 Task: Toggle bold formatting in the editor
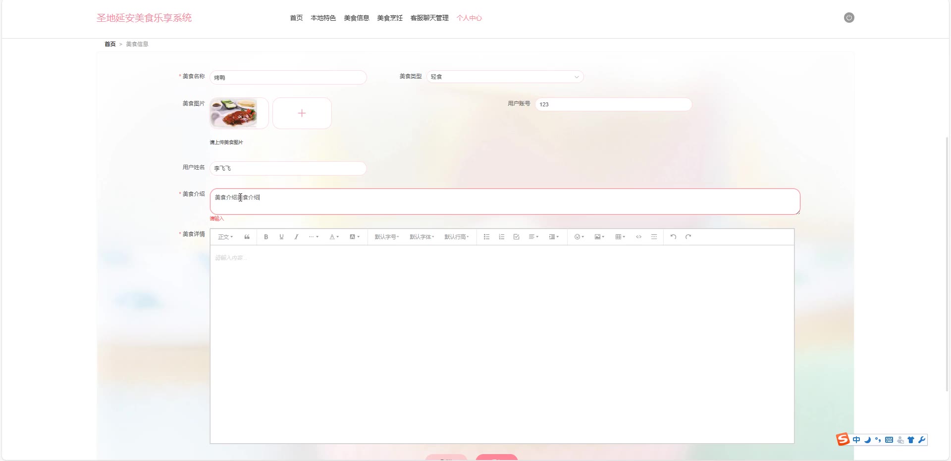[266, 237]
